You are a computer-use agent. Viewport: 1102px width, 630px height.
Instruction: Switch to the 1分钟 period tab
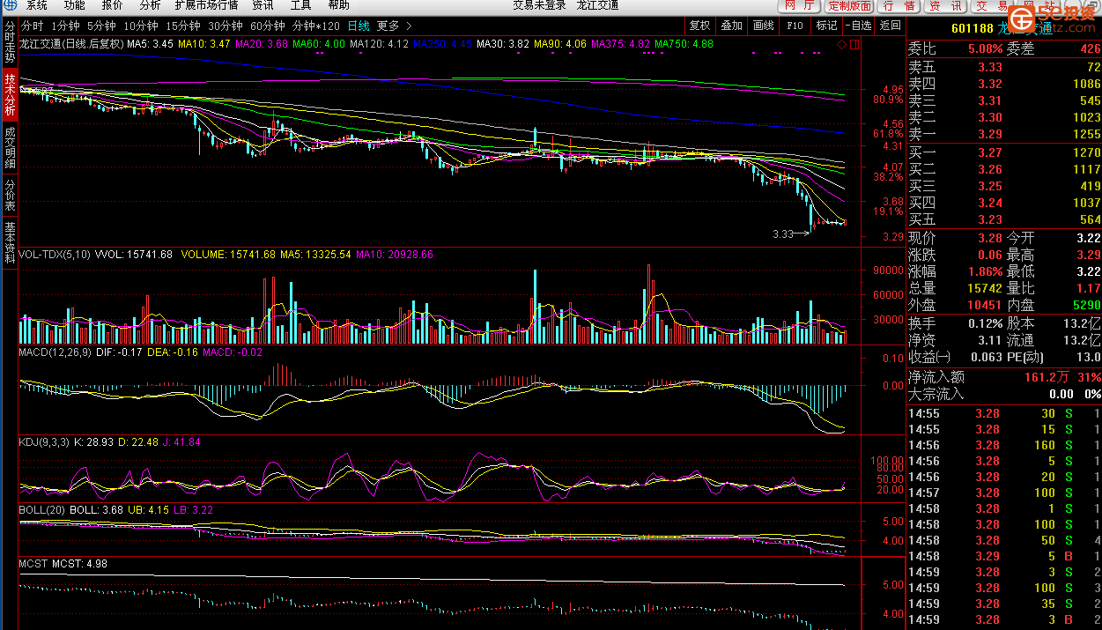pyautogui.click(x=65, y=26)
